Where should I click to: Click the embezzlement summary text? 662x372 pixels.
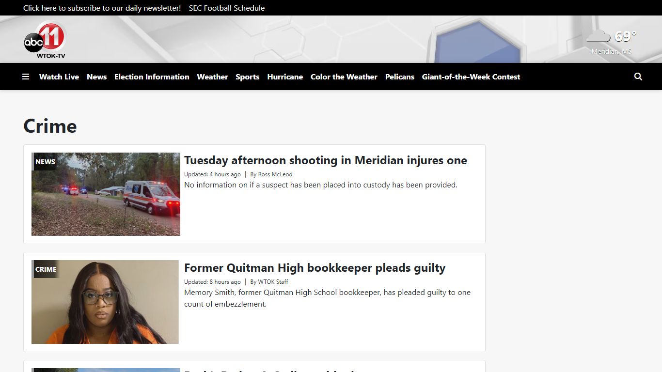click(x=328, y=298)
